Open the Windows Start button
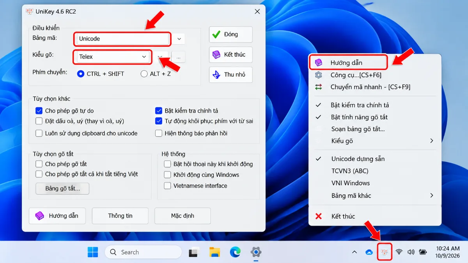 [93, 252]
